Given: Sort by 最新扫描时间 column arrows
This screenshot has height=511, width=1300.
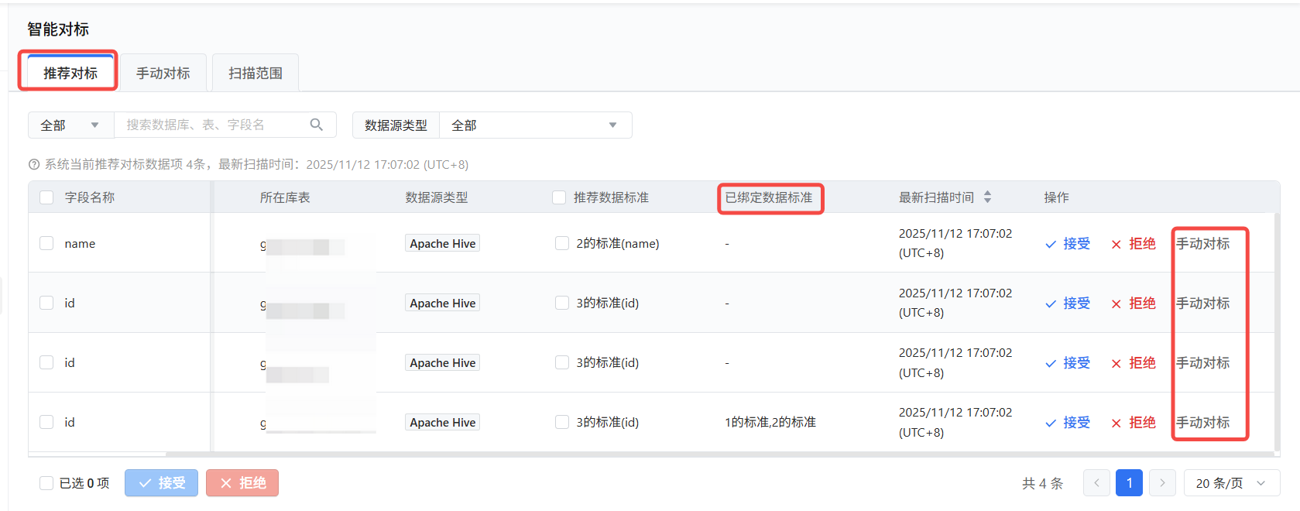Looking at the screenshot, I should 987,197.
